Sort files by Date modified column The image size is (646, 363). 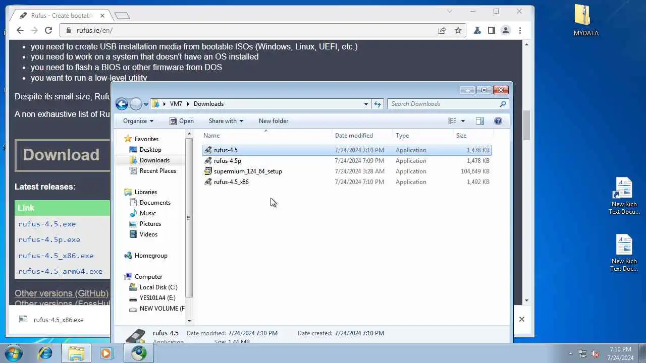pyautogui.click(x=362, y=136)
